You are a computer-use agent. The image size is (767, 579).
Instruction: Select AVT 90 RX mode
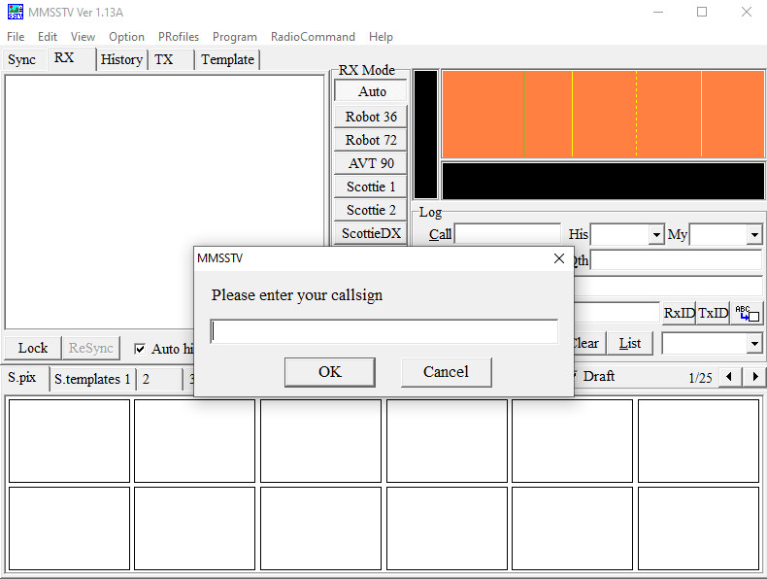point(371,163)
